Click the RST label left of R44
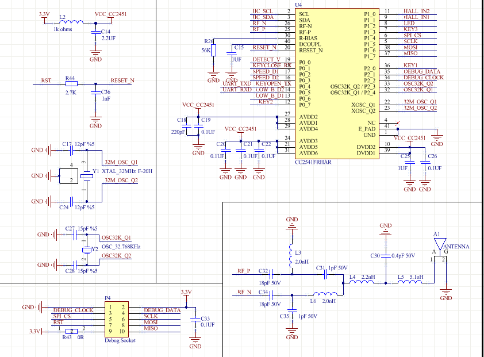484x357 pixels. click(x=47, y=80)
